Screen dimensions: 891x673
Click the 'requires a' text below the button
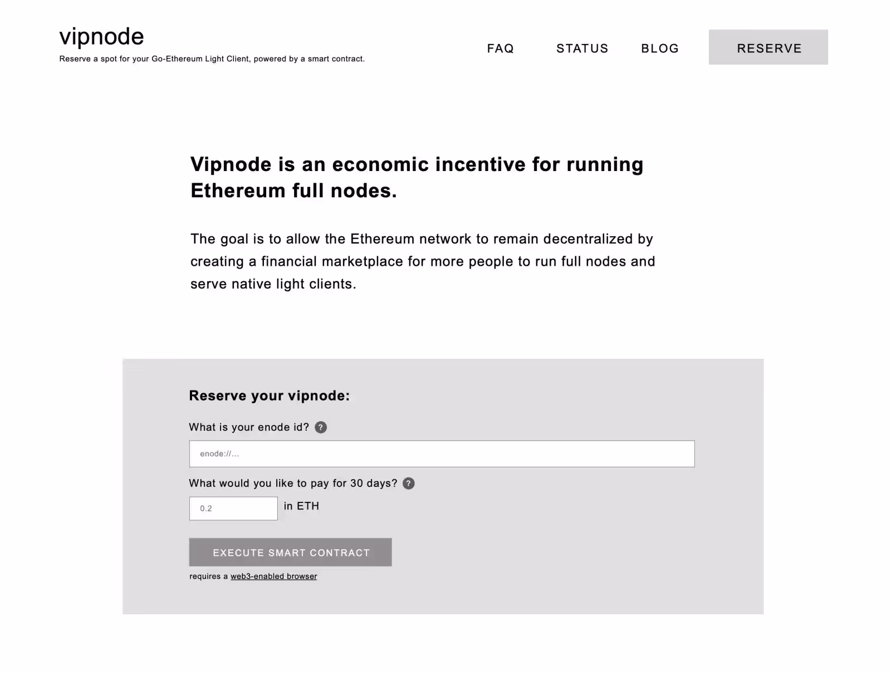pyautogui.click(x=209, y=576)
